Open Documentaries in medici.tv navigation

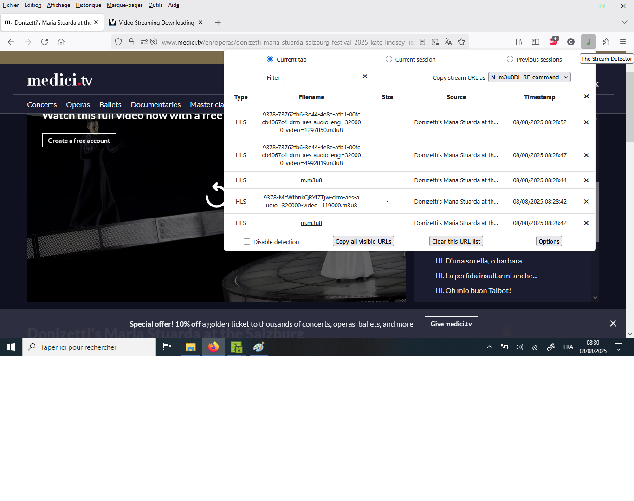coord(156,104)
